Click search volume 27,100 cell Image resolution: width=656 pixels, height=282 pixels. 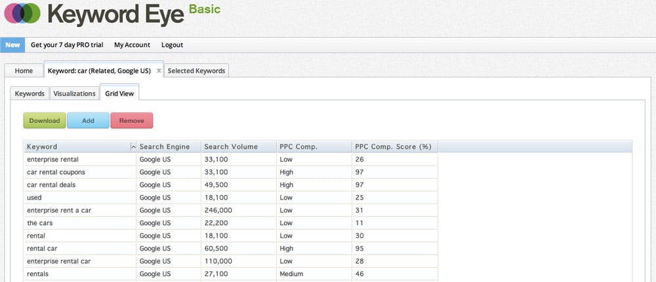point(239,274)
